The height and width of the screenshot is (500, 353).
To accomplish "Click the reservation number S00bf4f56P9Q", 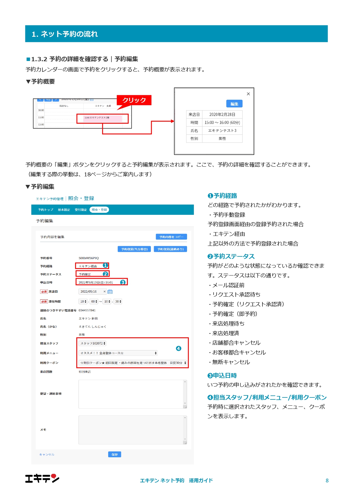I will click(89, 258).
